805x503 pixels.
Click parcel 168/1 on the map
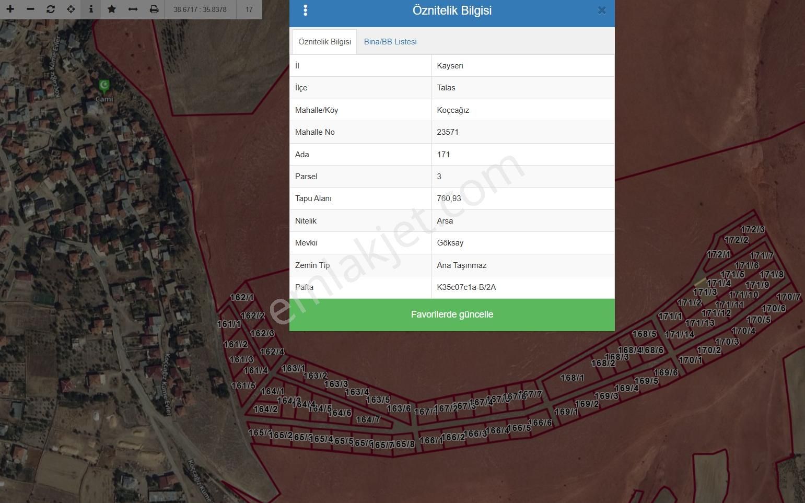click(572, 378)
